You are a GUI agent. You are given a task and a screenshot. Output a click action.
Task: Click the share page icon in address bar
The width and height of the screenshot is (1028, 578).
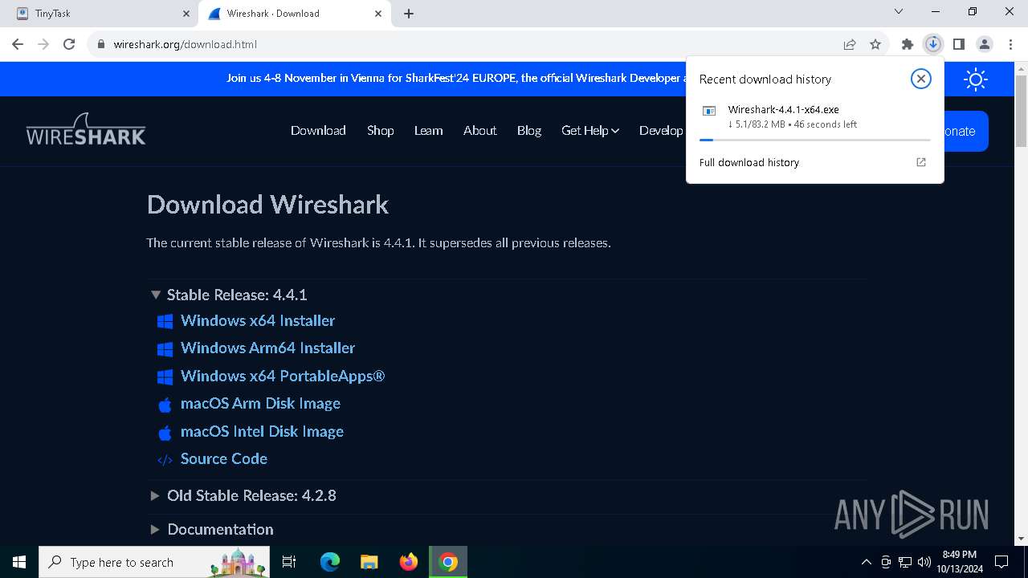[850, 44]
